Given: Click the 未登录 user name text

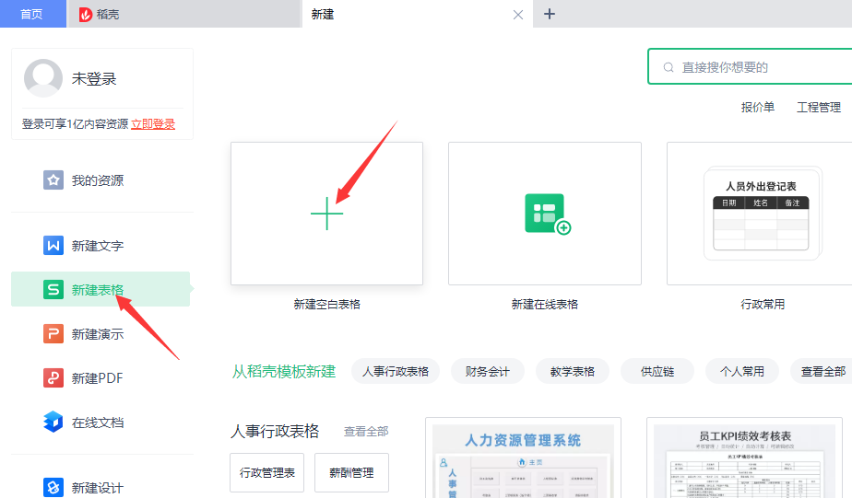Looking at the screenshot, I should pyautogui.click(x=94, y=78).
